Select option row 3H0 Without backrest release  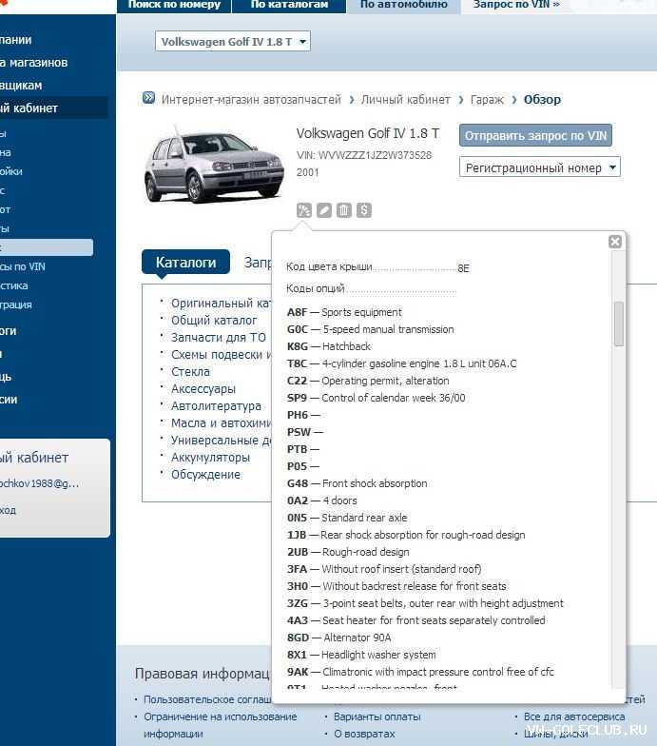[396, 586]
